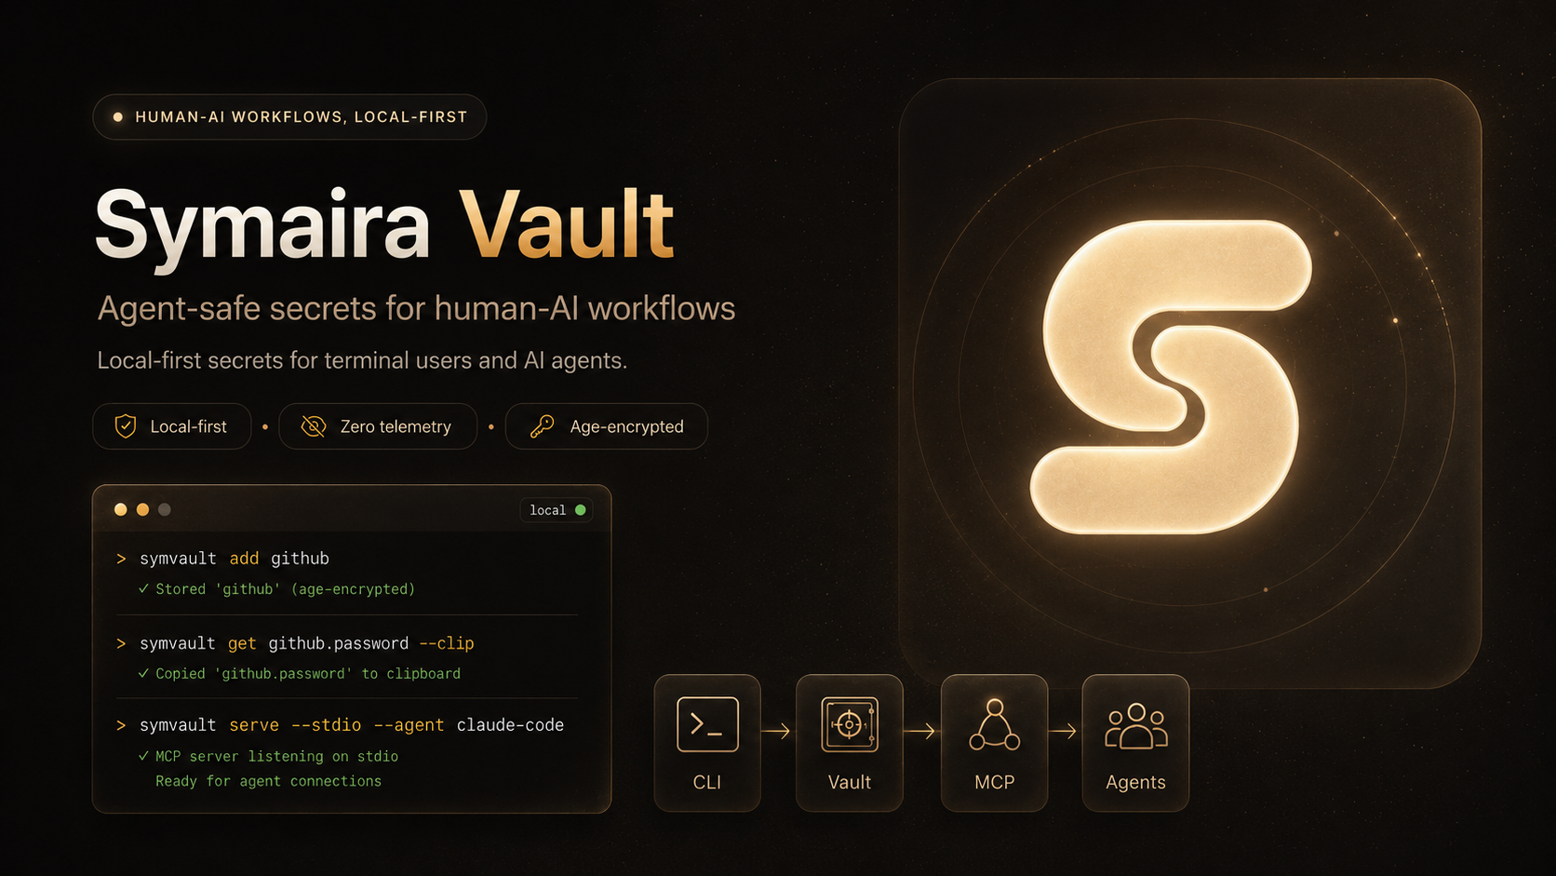
Task: Click the shield icon beside Local-first
Action: (126, 426)
